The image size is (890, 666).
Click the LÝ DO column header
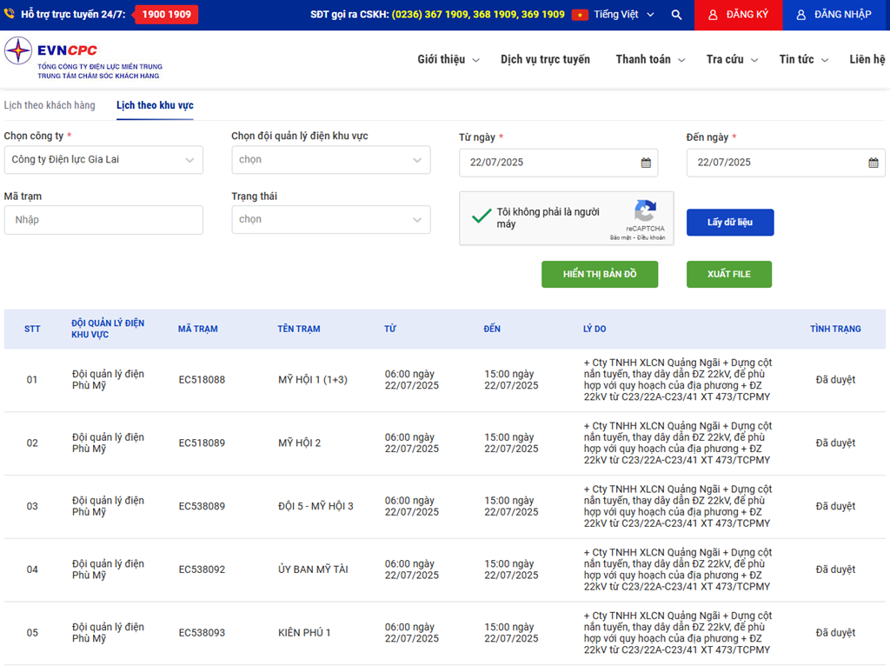coord(594,329)
